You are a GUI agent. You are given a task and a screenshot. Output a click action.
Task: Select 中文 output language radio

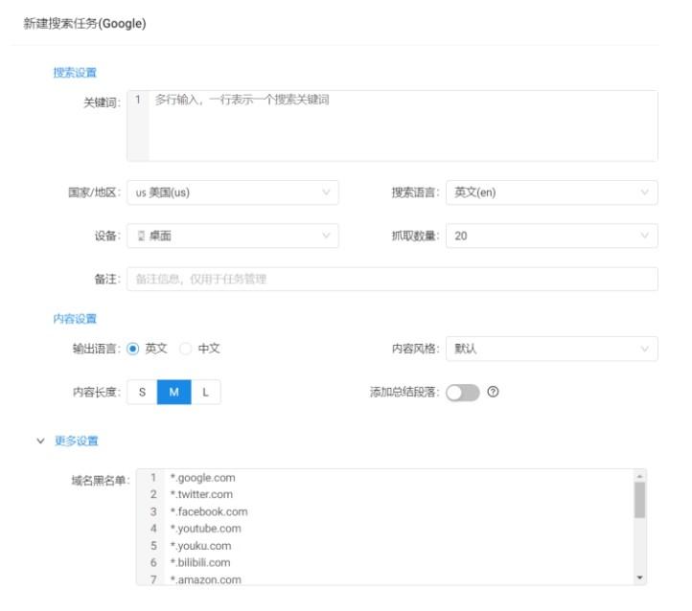(185, 349)
